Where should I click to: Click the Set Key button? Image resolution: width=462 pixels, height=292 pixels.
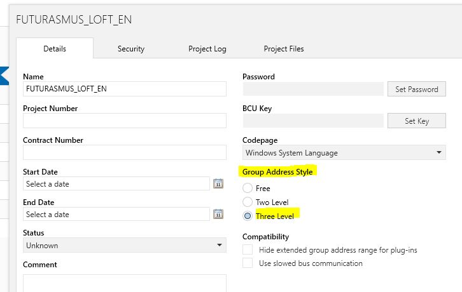[417, 121]
